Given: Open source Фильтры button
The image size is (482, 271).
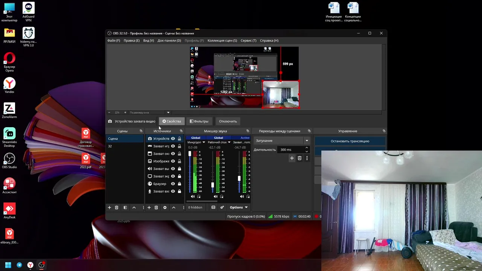Looking at the screenshot, I should 199,121.
